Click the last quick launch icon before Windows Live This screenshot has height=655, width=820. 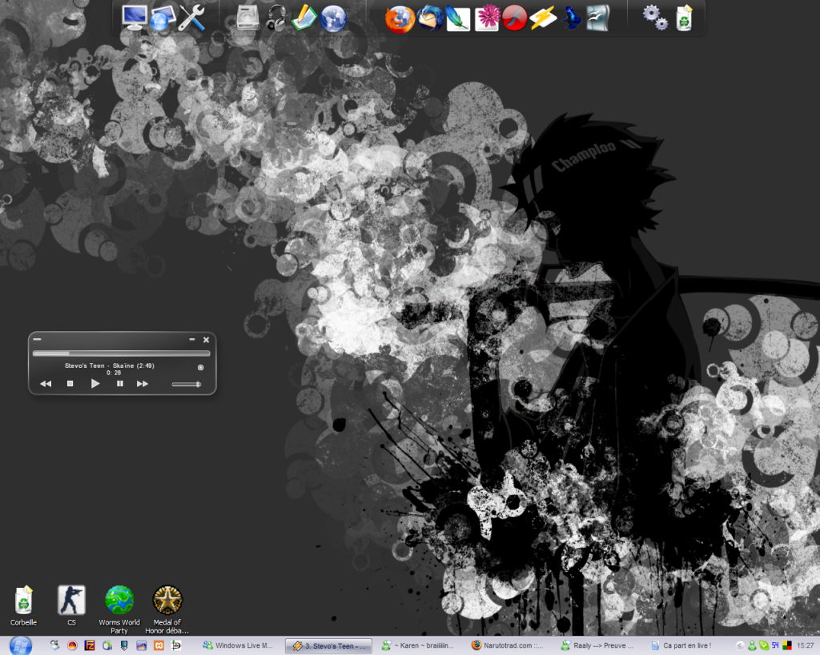coord(176,645)
